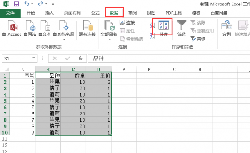
Task: Switch to the PDF工具 ribbon tab
Action: click(173, 13)
